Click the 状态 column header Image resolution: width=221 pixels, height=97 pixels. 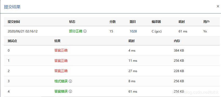(x=72, y=22)
